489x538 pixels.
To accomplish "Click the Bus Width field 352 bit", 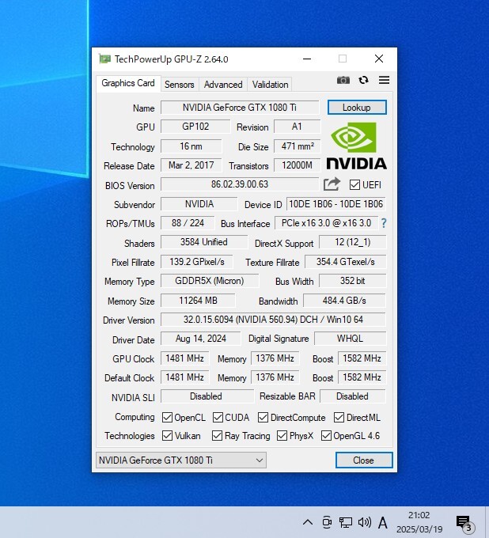I will [x=352, y=281].
